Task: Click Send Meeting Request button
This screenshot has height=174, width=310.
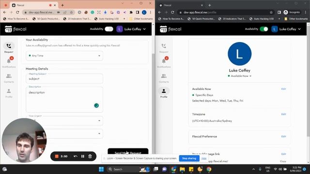Action: (128, 151)
